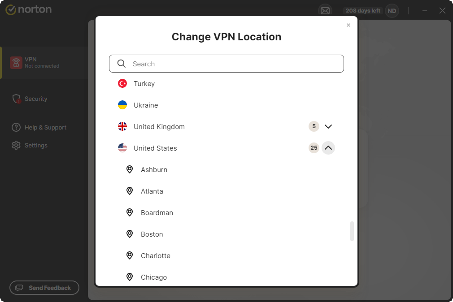Open Help & Support page
Image resolution: width=453 pixels, height=302 pixels.
(x=45, y=128)
